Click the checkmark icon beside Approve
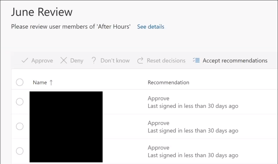This screenshot has width=278, height=164. coord(25,61)
